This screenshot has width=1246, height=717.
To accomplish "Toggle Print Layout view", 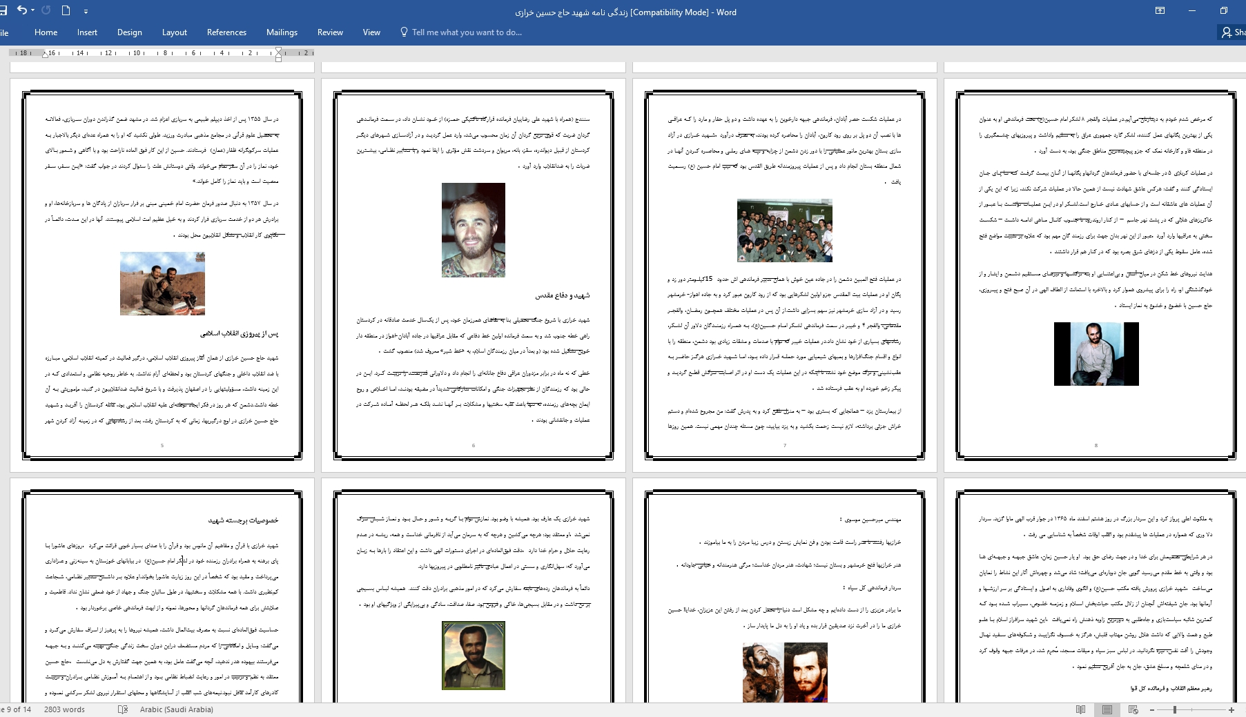I will 1107,709.
